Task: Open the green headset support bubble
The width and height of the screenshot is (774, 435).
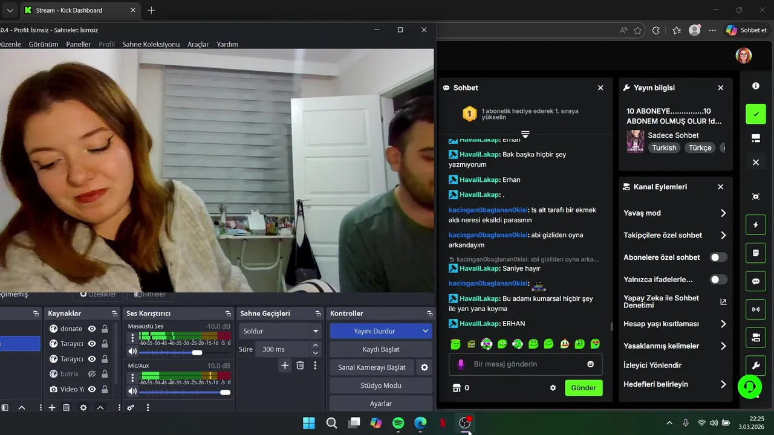Action: 749,386
